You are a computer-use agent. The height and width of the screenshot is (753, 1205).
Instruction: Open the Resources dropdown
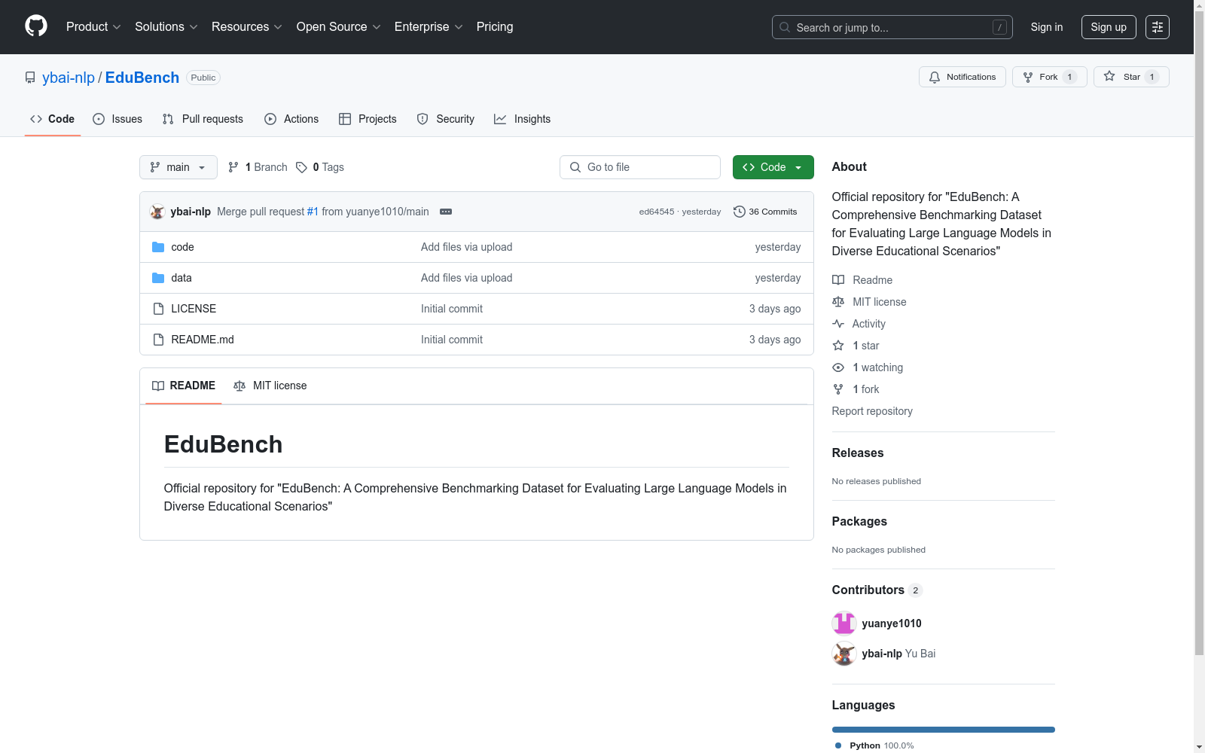coord(247,27)
